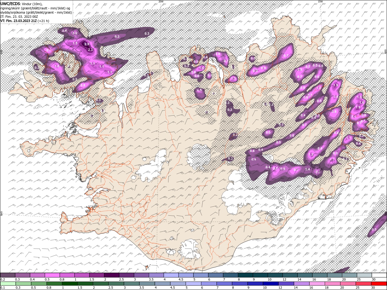Click the 20W longitude label

(161, 2)
